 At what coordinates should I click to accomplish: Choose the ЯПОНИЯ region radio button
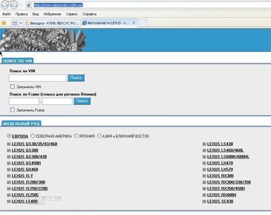coord(76,136)
